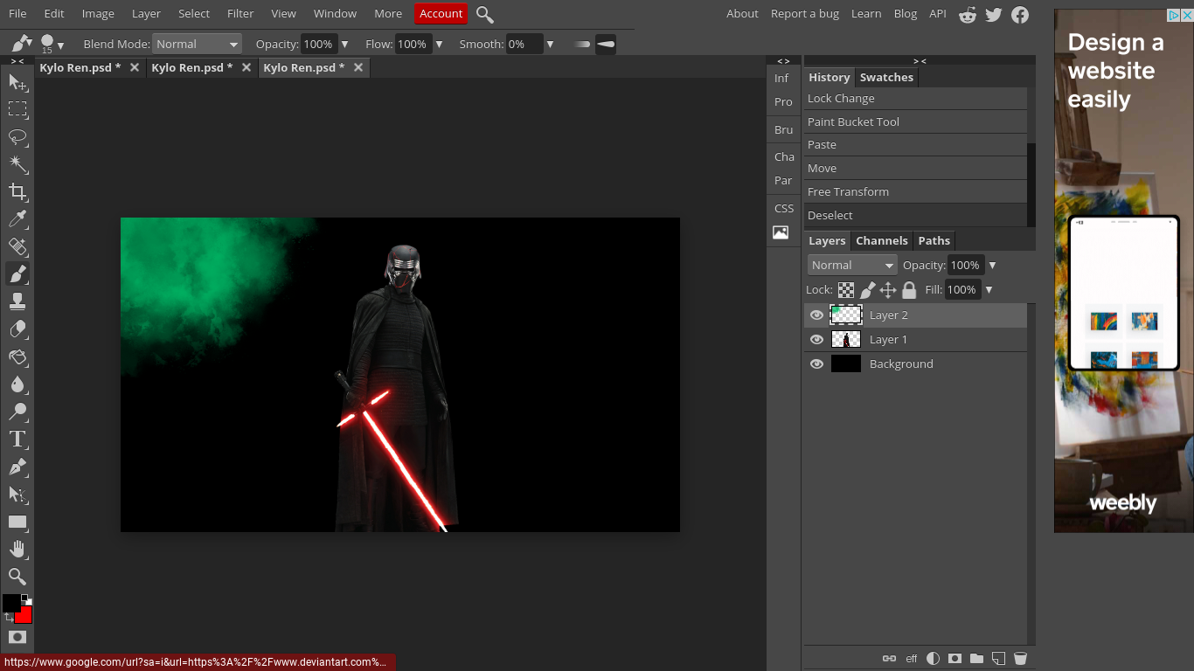
Task: Switch to the Swatches tab
Action: (886, 78)
